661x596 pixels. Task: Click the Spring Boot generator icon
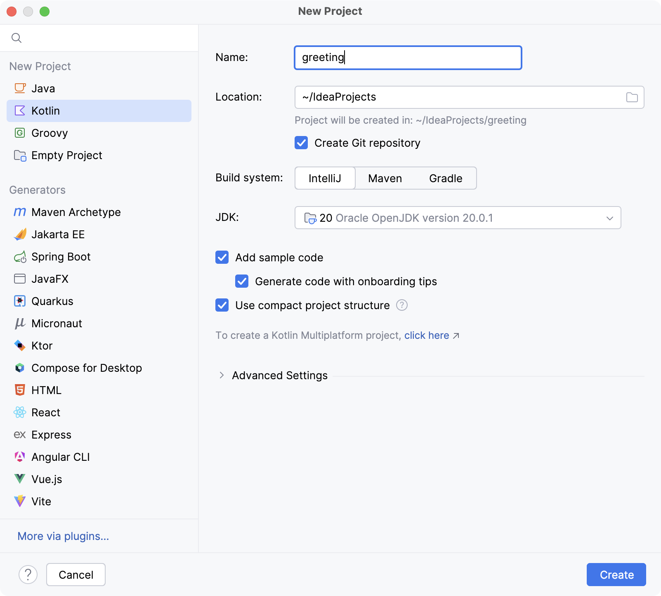[20, 257]
